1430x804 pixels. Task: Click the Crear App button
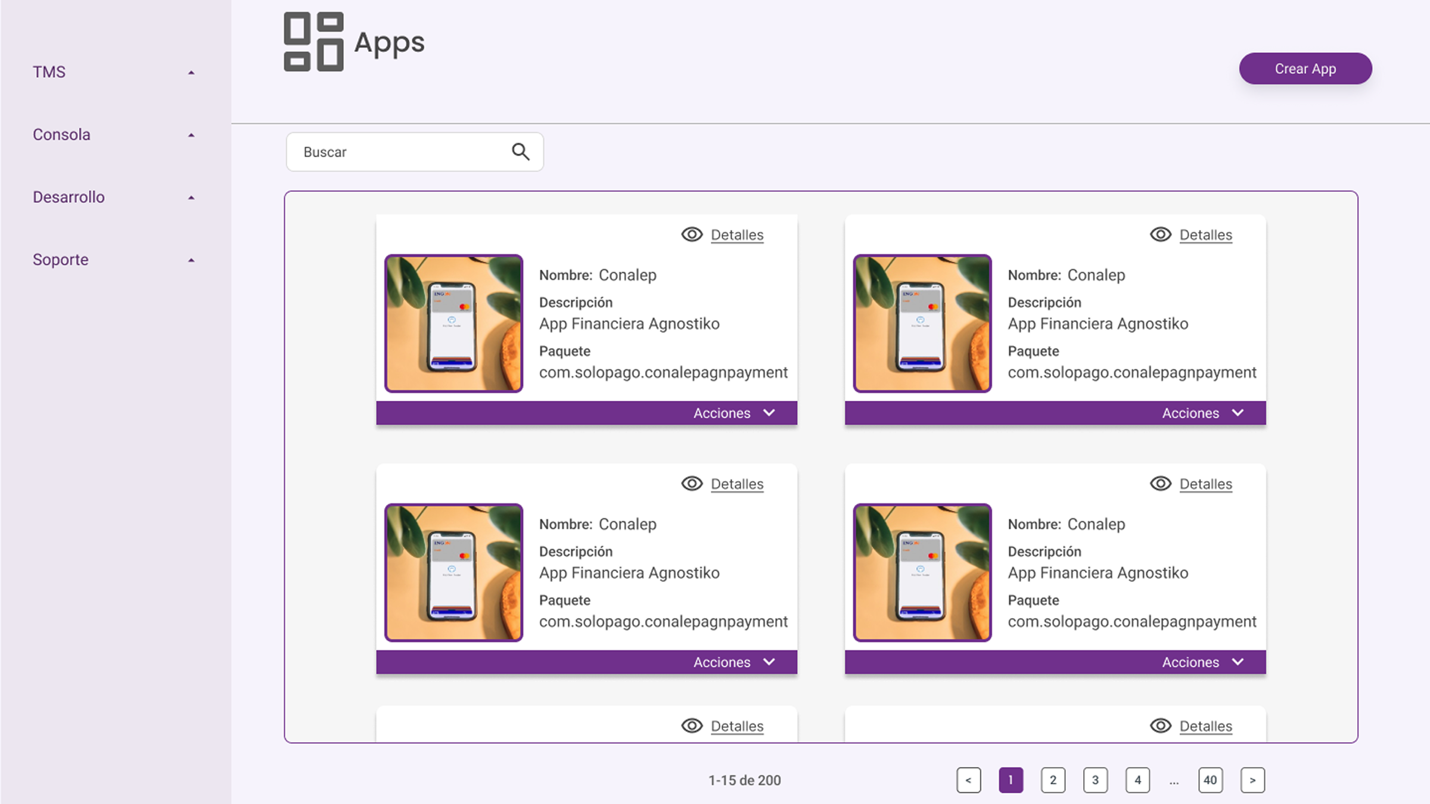(1305, 68)
